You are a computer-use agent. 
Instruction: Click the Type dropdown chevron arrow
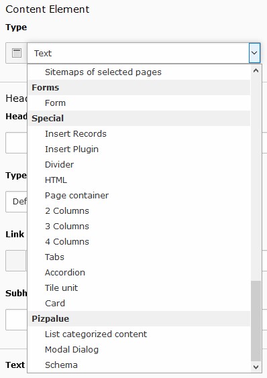(x=254, y=53)
